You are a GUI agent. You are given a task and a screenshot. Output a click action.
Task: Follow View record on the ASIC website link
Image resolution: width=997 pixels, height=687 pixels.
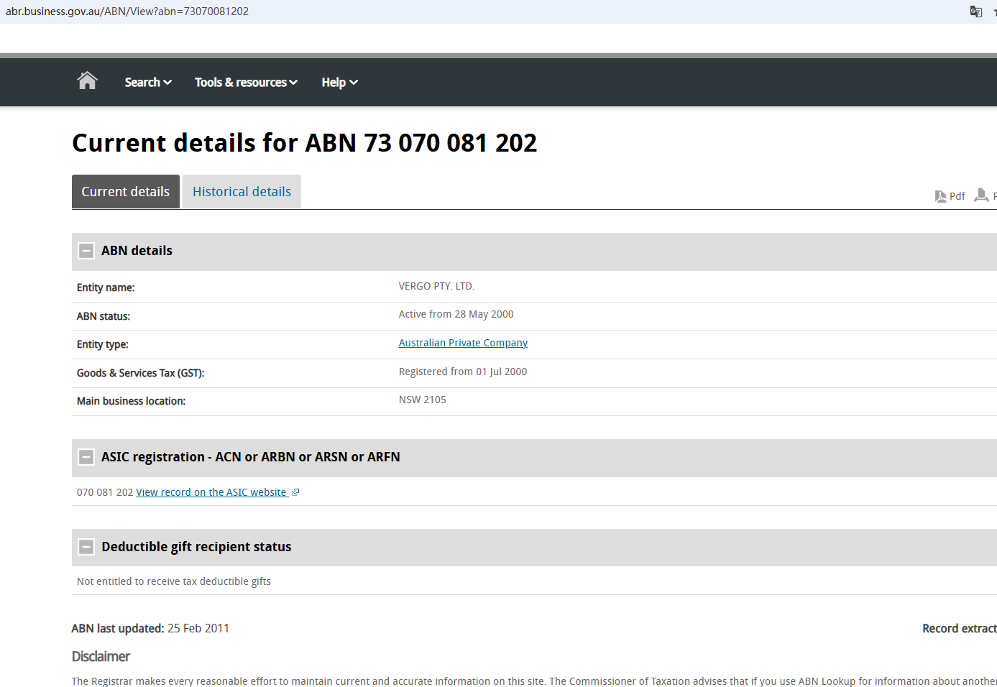211,492
